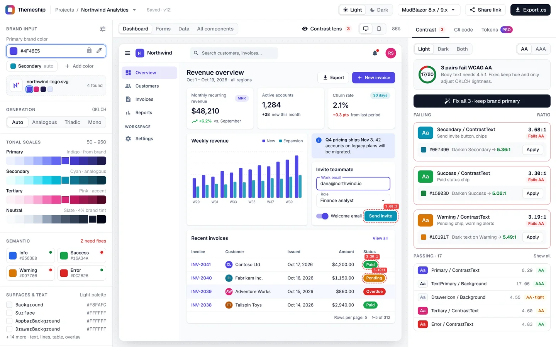Open the hamburger menu beside Northwind
556x347 pixels.
click(x=128, y=53)
